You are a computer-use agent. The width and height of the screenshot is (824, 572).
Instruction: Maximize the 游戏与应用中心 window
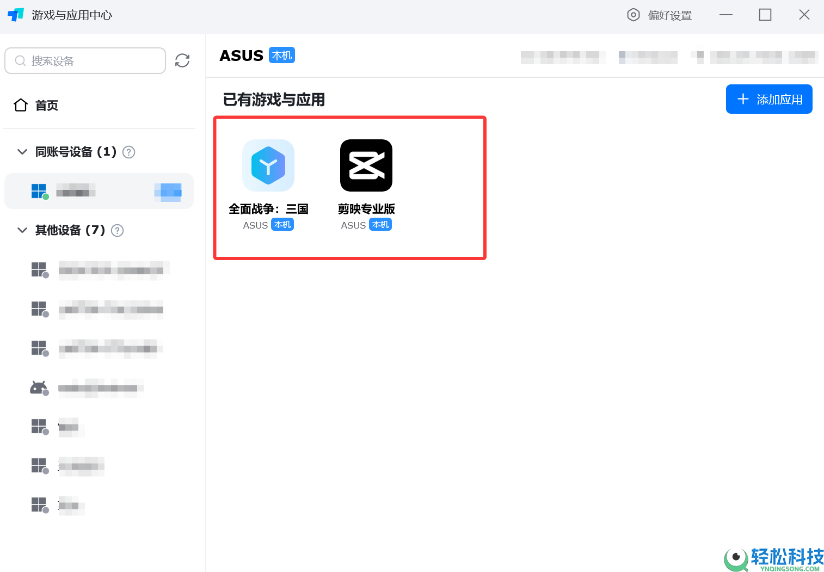click(x=765, y=15)
